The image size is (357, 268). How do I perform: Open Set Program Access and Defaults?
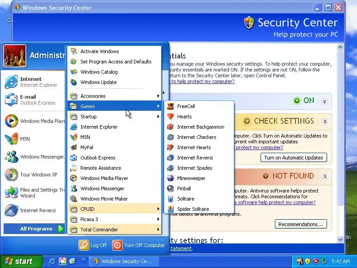114,62
